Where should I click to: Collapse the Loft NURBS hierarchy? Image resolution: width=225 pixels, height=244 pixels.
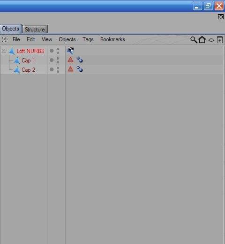4,51
